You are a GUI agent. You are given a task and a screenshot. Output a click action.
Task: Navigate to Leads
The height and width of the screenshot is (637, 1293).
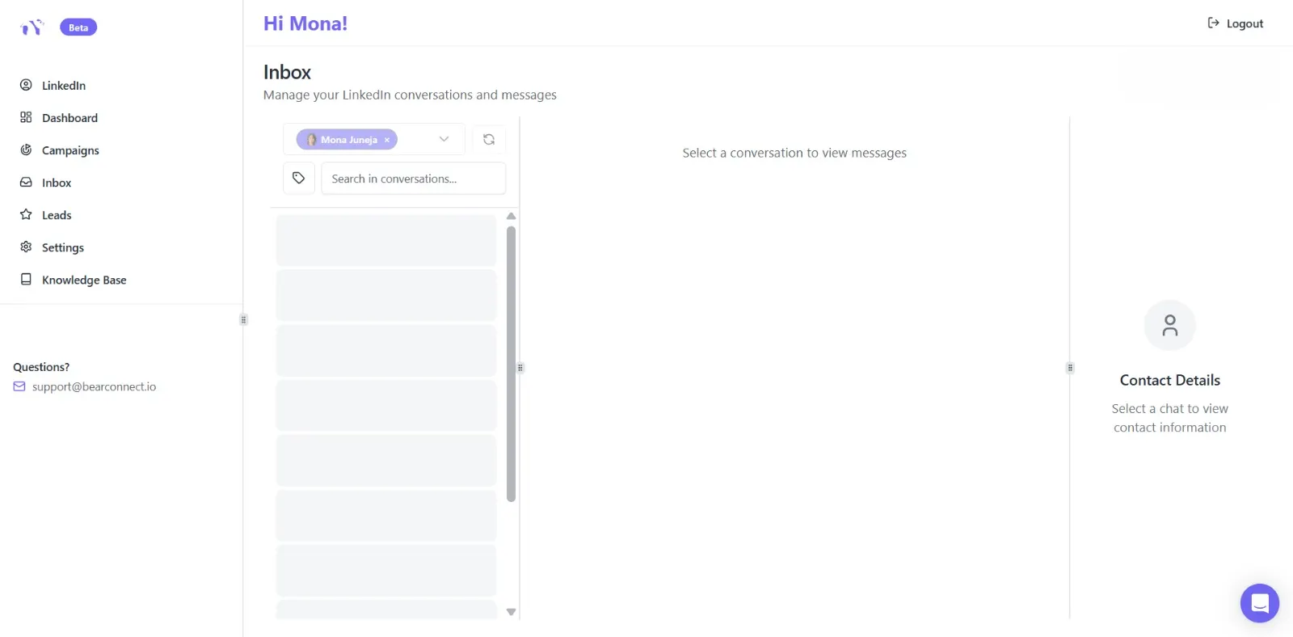tap(57, 215)
